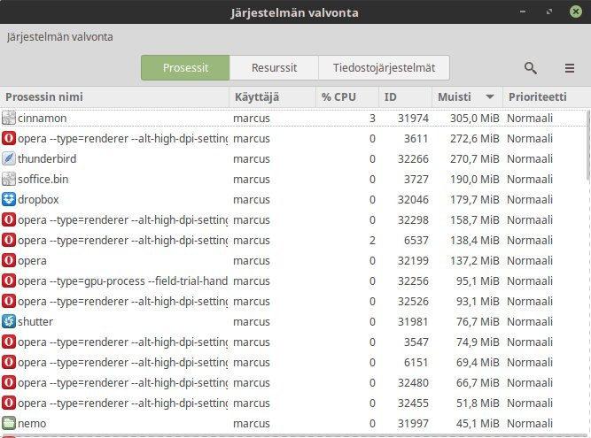Open the search processes magnifier icon
Viewport: 591px width, 438px height.
[531, 68]
